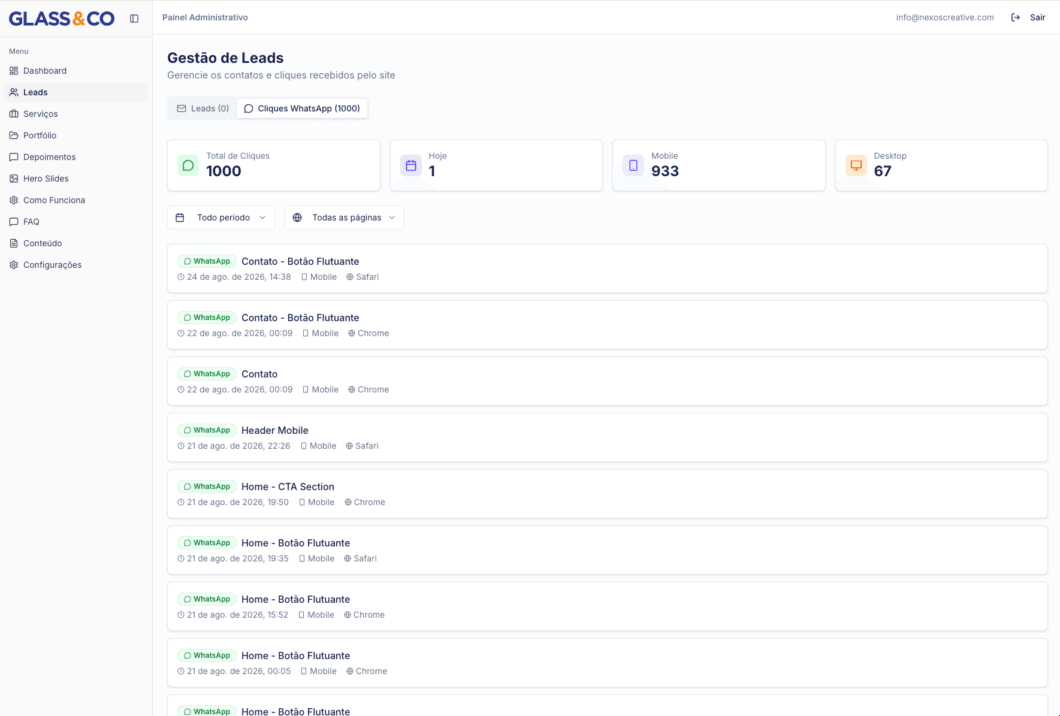The width and height of the screenshot is (1060, 716).
Task: Select the Cliques WhatsApp (1000) tab
Action: click(302, 108)
